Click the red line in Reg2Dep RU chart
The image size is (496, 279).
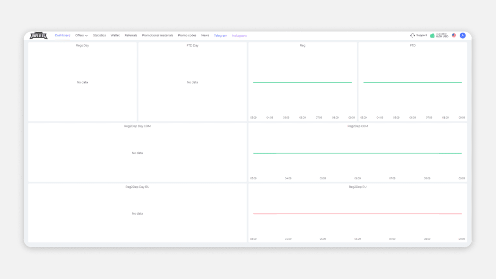[x=357, y=214]
